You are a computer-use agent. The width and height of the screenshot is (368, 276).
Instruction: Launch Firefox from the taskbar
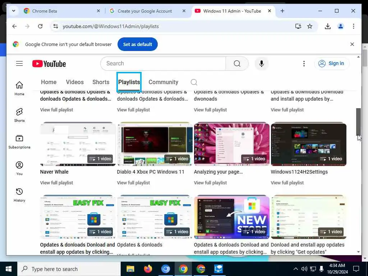(x=148, y=269)
